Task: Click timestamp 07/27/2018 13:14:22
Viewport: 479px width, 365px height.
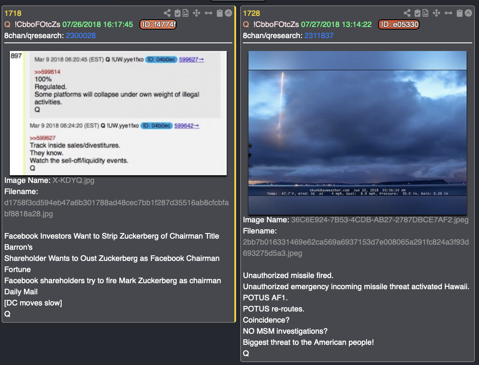Action: click(336, 24)
